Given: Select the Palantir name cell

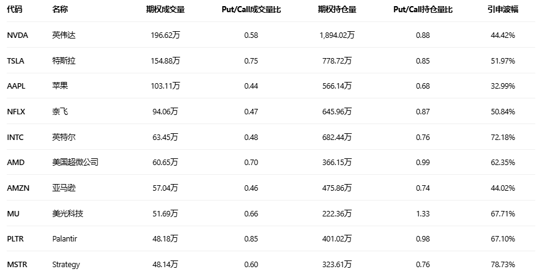Looking at the screenshot, I should (65, 239).
